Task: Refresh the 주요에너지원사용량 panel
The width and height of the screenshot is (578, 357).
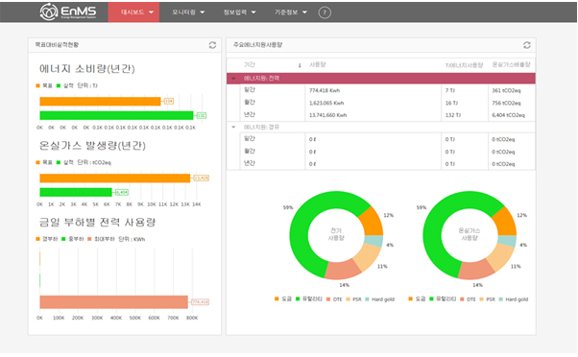Action: point(527,45)
